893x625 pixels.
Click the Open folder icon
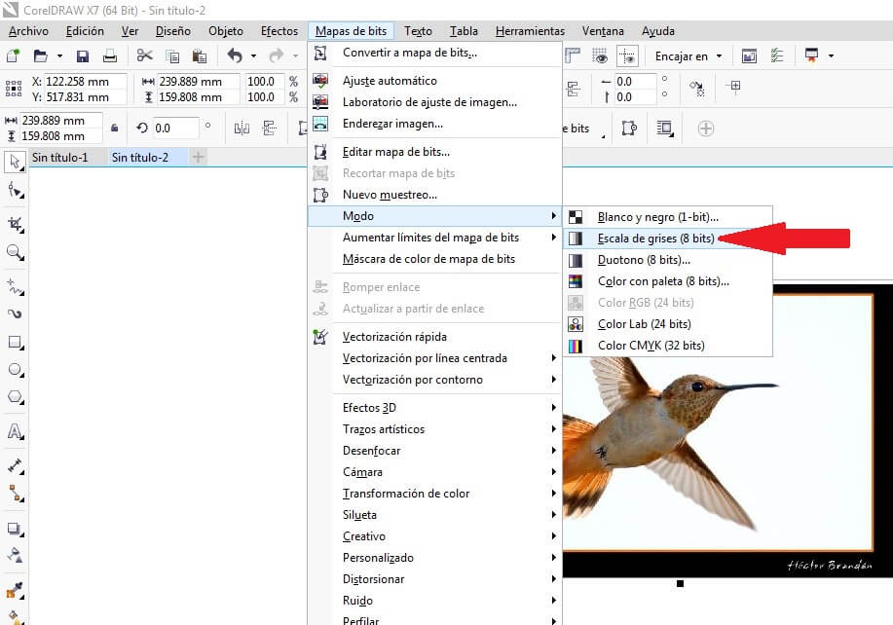tap(41, 55)
